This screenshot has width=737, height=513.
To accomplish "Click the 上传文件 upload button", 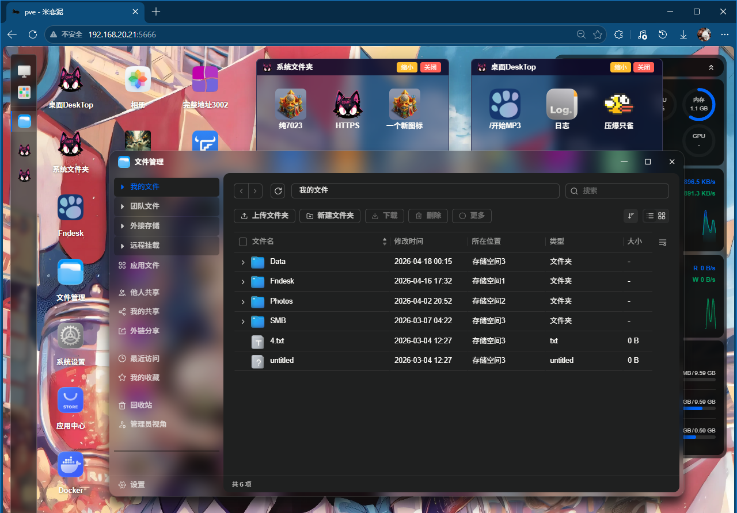I will coord(264,216).
